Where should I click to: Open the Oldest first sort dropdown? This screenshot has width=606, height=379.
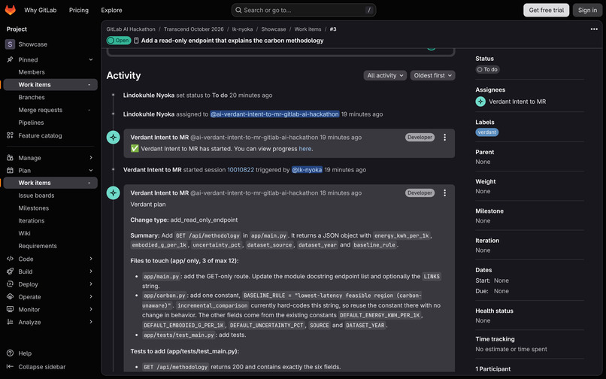[433, 75]
